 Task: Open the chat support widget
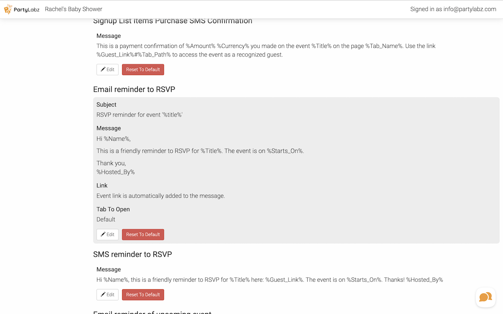click(485, 297)
